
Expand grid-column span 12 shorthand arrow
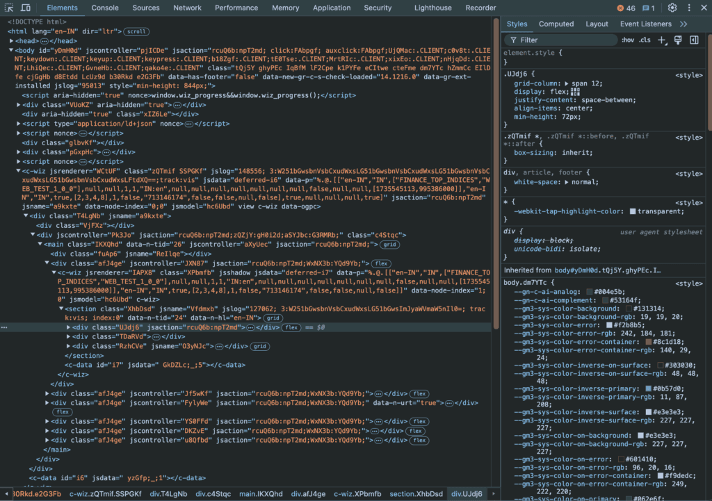click(566, 83)
